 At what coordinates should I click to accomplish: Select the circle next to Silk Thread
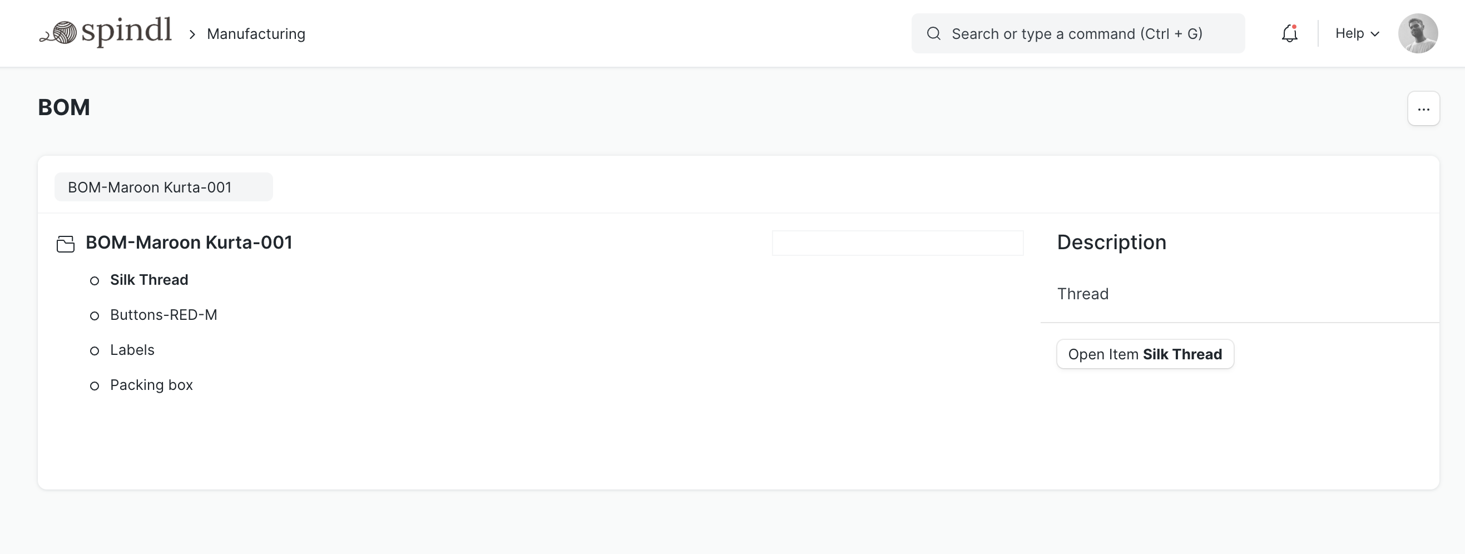pyautogui.click(x=95, y=280)
